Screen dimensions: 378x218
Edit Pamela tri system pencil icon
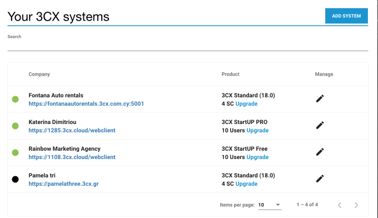click(x=320, y=179)
